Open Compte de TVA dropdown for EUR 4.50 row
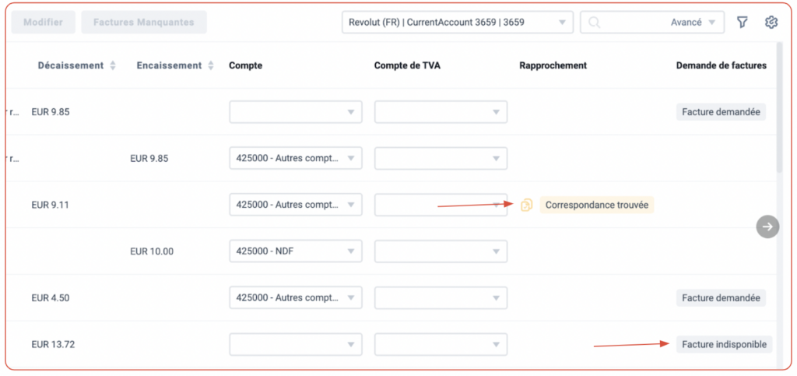Screen dimensions: 797x376 pyautogui.click(x=441, y=297)
